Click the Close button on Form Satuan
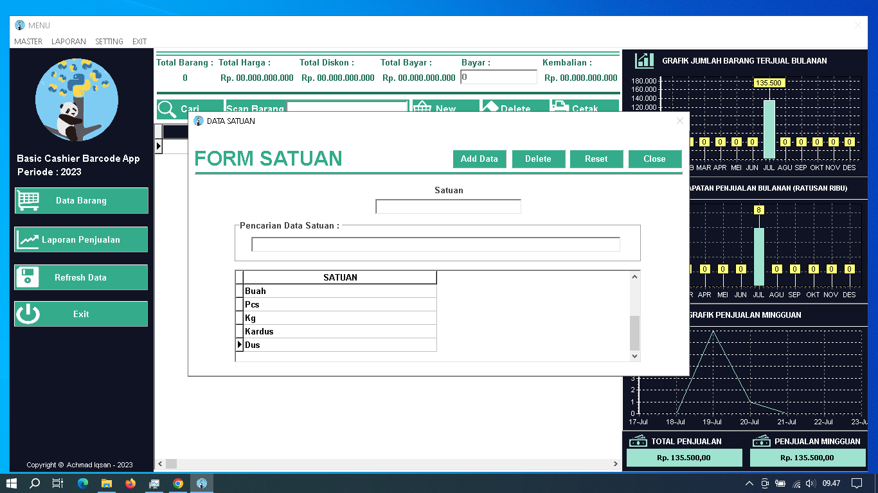 point(654,159)
